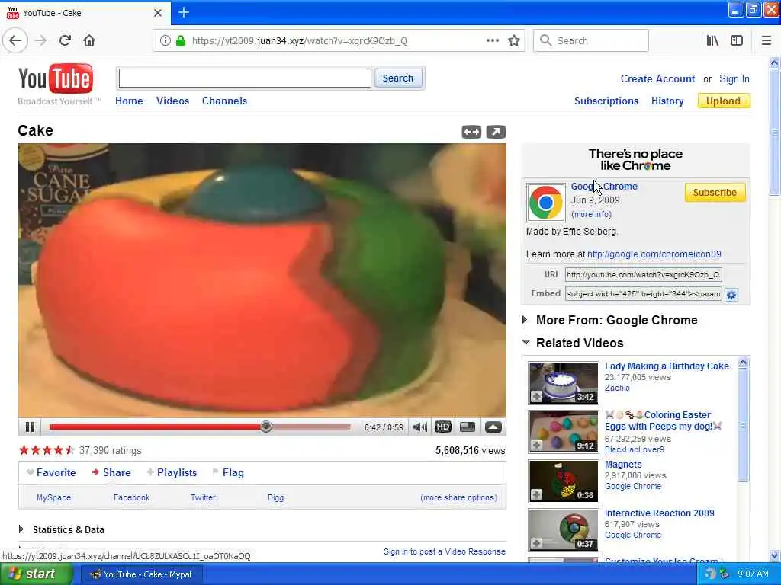Click the YouTube Search button

398,78
